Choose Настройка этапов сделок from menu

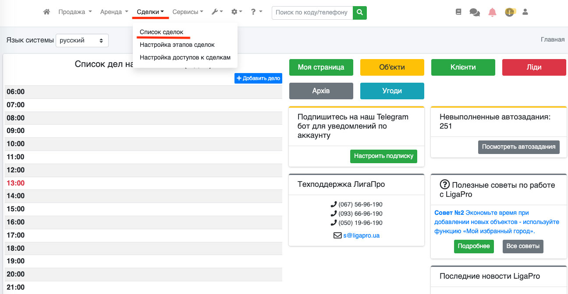pos(177,45)
